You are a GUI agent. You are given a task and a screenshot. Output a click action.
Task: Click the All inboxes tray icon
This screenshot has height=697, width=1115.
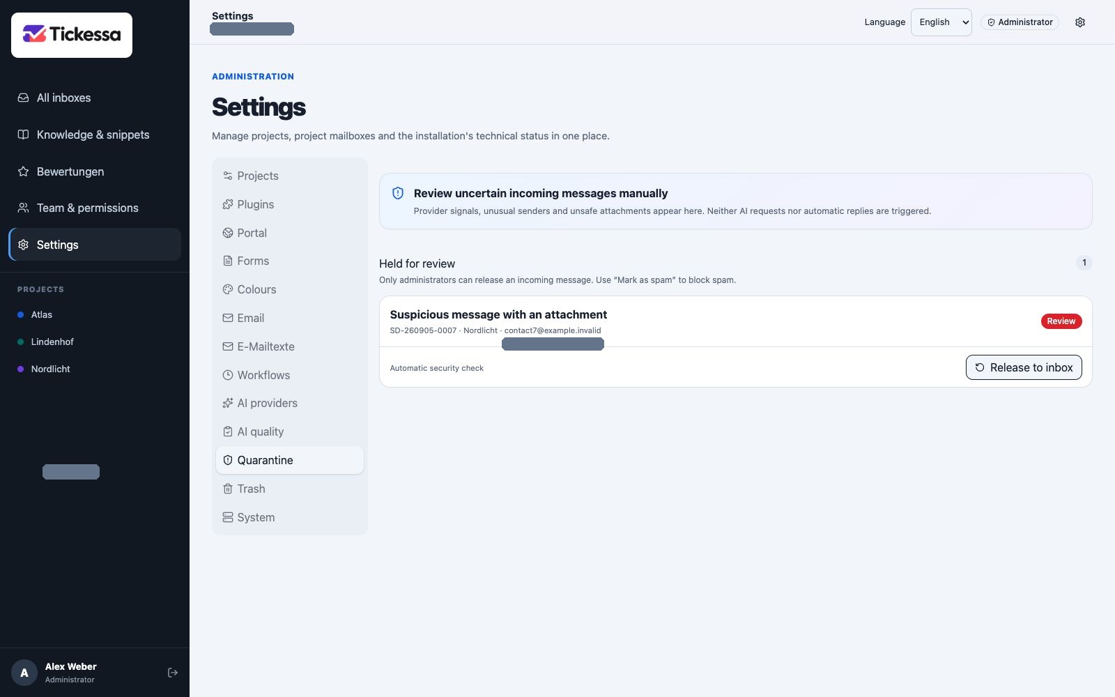[x=23, y=98]
